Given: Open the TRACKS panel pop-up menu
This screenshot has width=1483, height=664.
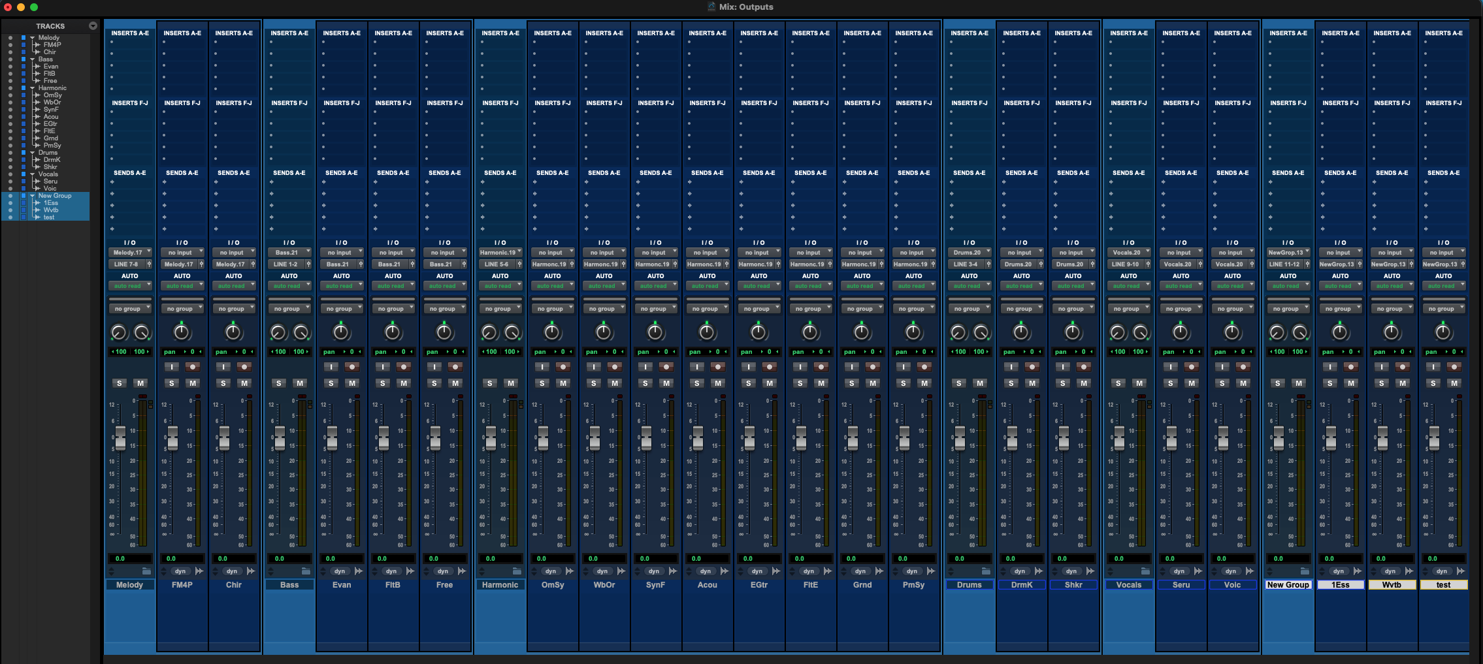Looking at the screenshot, I should pos(93,25).
